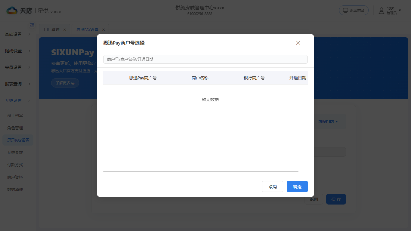Collapse the 系统设置 menu
The height and width of the screenshot is (231, 411).
(x=18, y=100)
